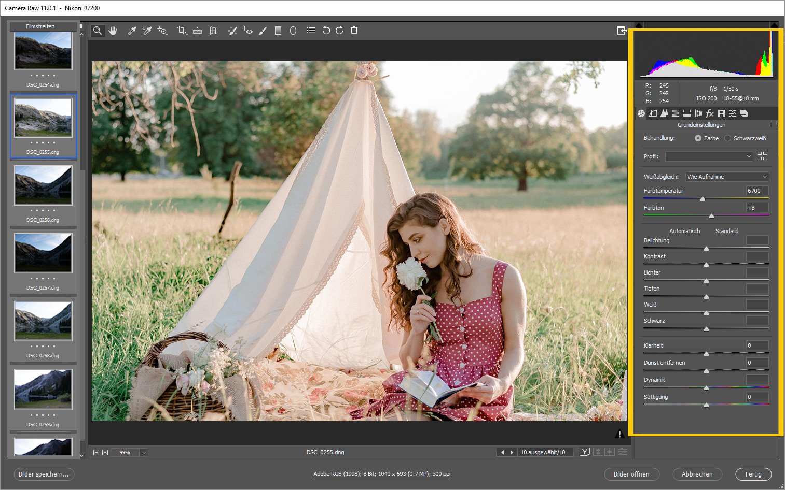Click the Bilder speichern button
Viewport: 785px width, 490px height.
(44, 474)
